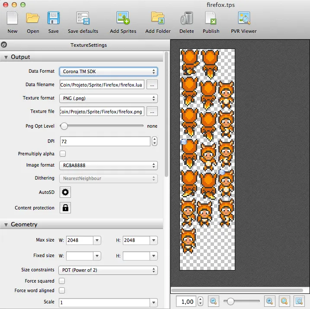
Task: Click the DPI input field
Action: click(x=105, y=142)
